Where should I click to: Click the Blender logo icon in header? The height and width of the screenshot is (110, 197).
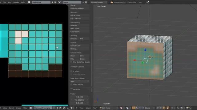[111, 2]
